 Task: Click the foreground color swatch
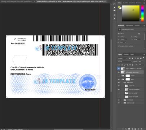[x=119, y=7]
